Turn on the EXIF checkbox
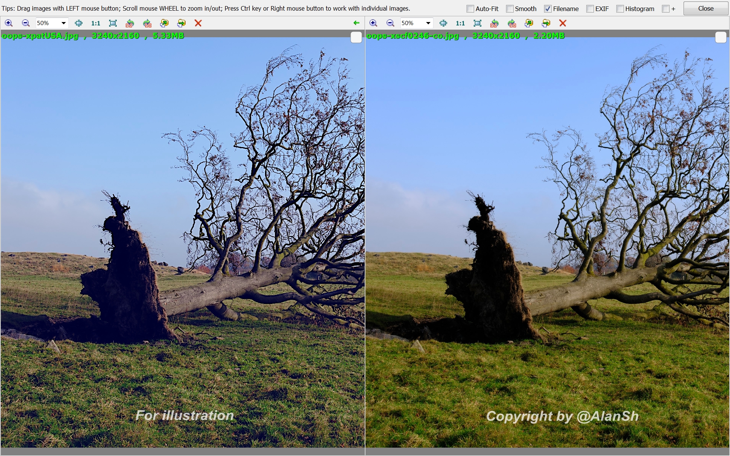The width and height of the screenshot is (730, 456). click(590, 9)
